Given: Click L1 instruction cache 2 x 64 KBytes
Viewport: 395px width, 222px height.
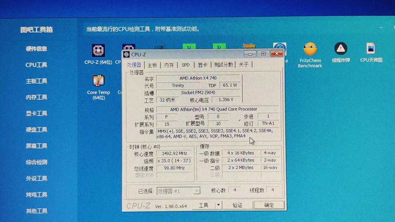Looking at the screenshot, I should tap(241, 160).
